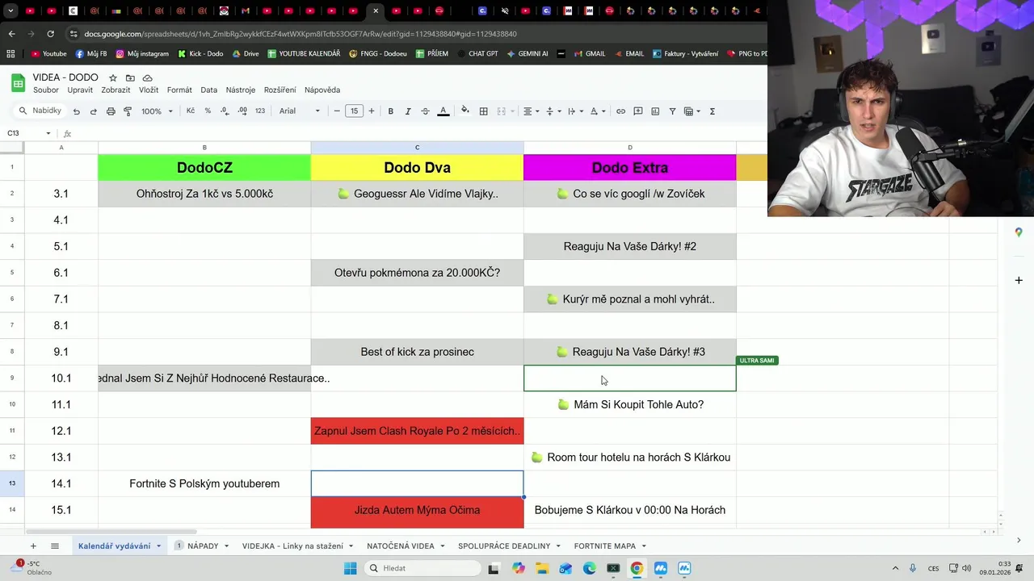Viewport: 1034px width, 581px height.
Task: Reload the page in Chrome
Action: [x=50, y=34]
